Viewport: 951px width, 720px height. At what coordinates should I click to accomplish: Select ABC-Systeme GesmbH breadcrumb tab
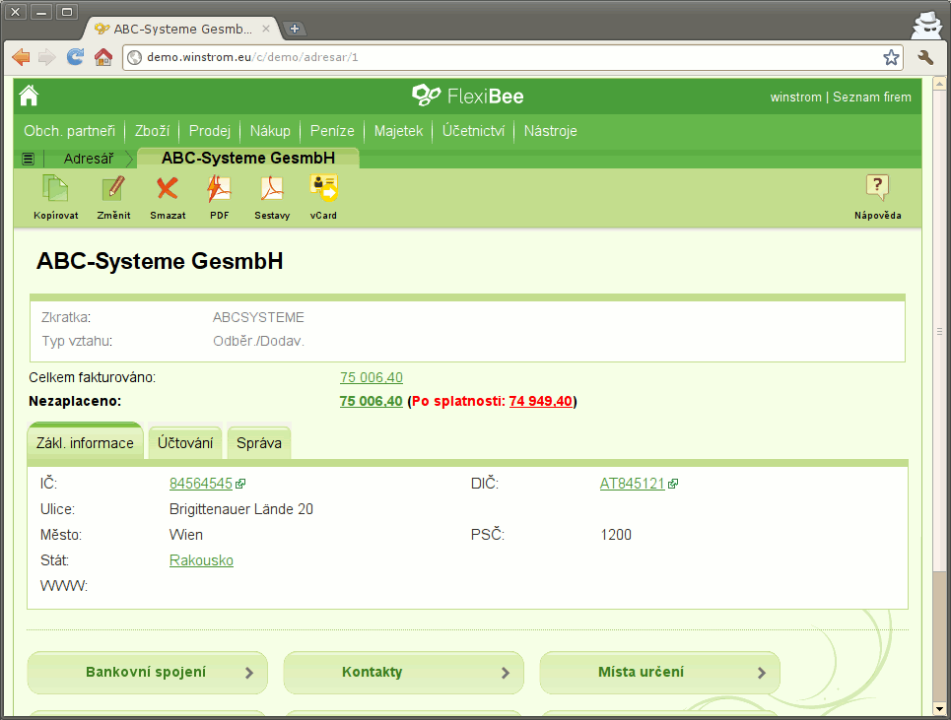[x=248, y=159]
